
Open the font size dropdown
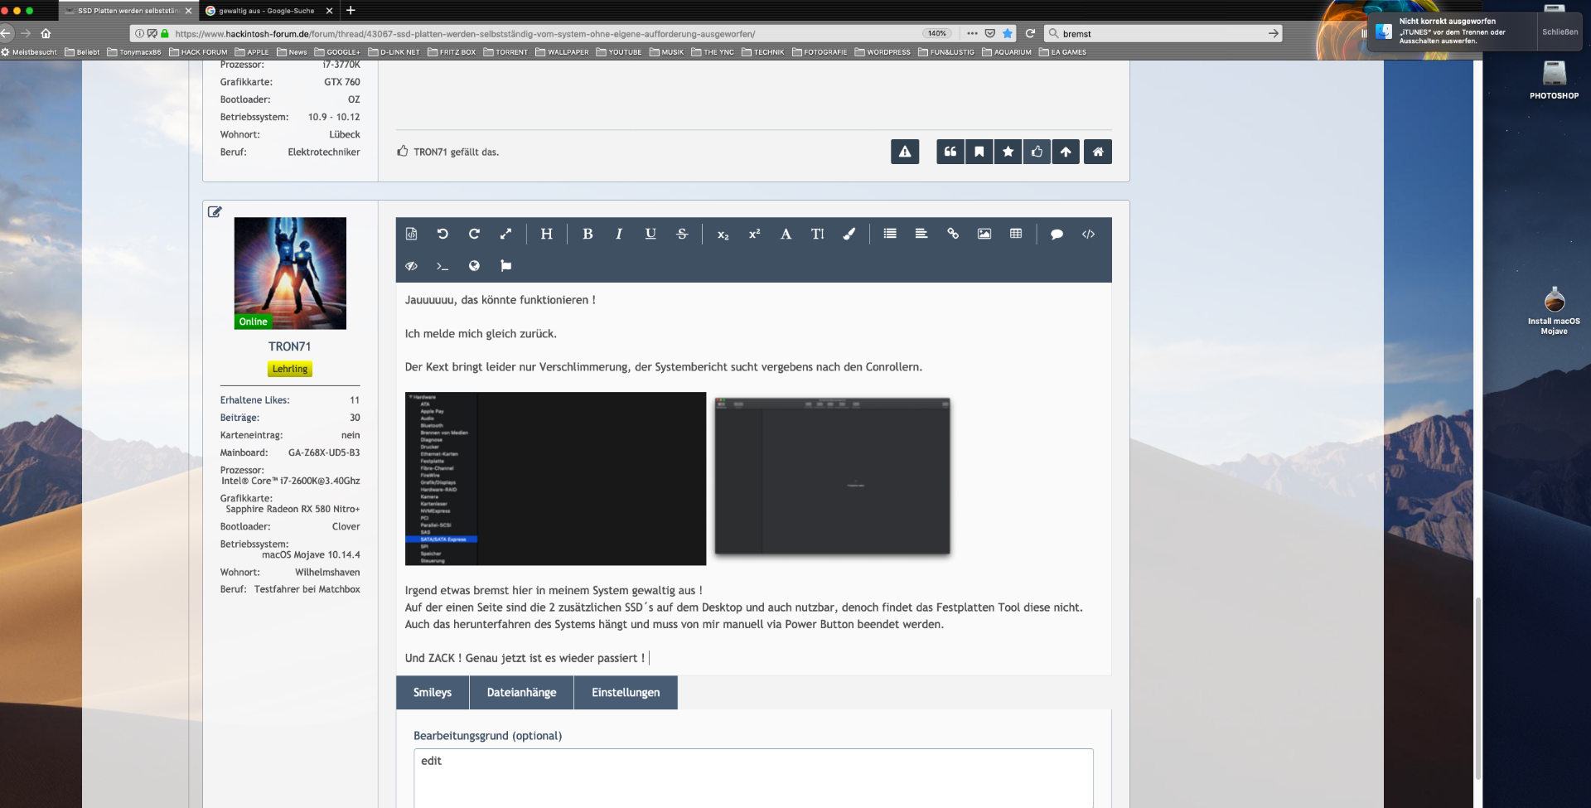817,234
